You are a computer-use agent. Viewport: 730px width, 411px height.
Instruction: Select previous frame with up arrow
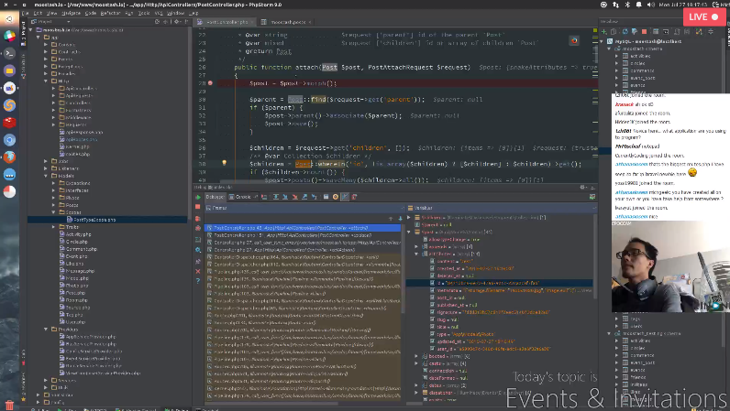pos(391,219)
